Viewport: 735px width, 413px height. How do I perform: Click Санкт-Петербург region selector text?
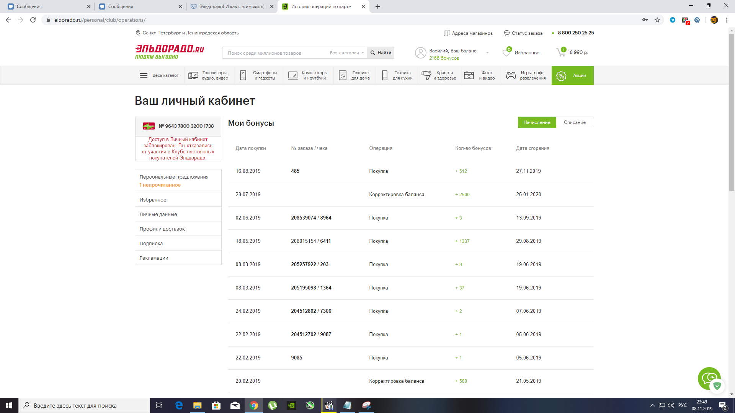[191, 33]
